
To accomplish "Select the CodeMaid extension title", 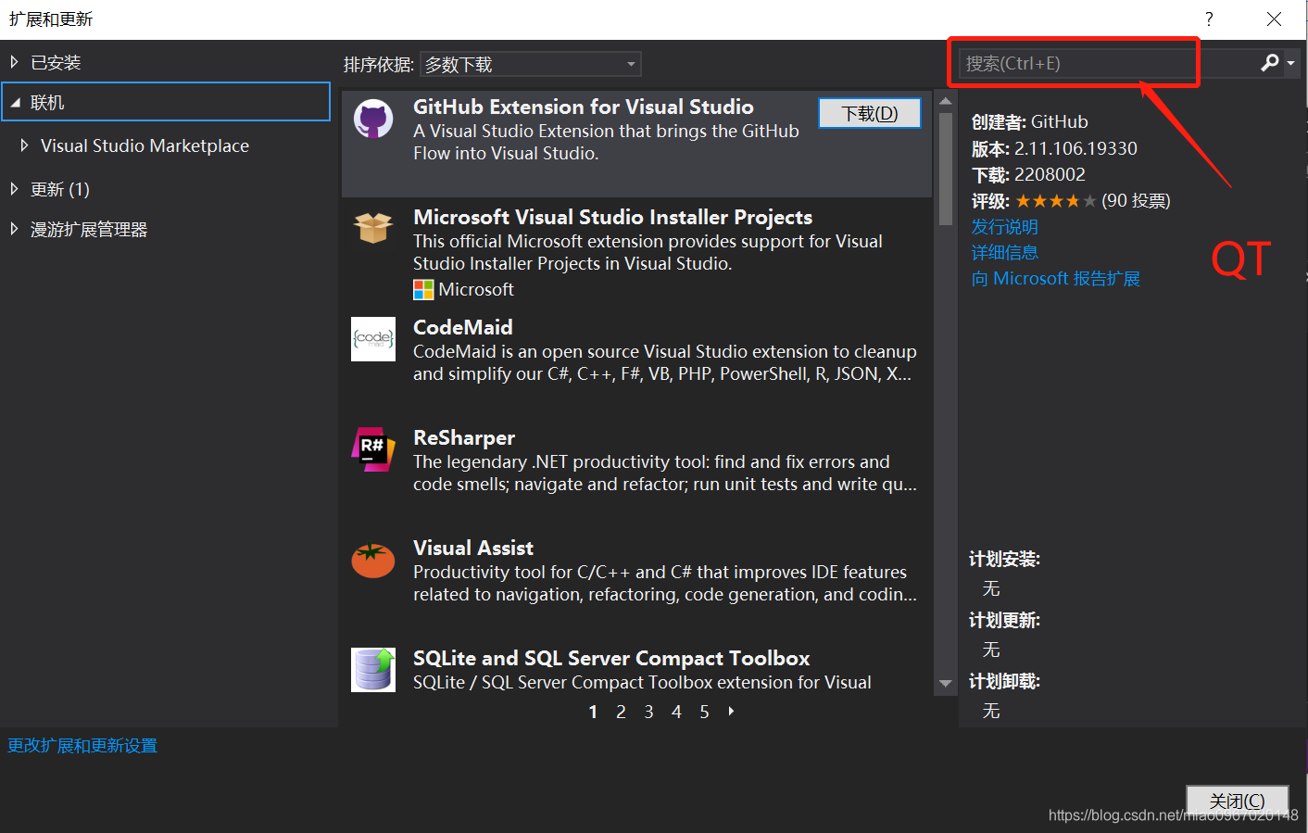I will [x=463, y=327].
